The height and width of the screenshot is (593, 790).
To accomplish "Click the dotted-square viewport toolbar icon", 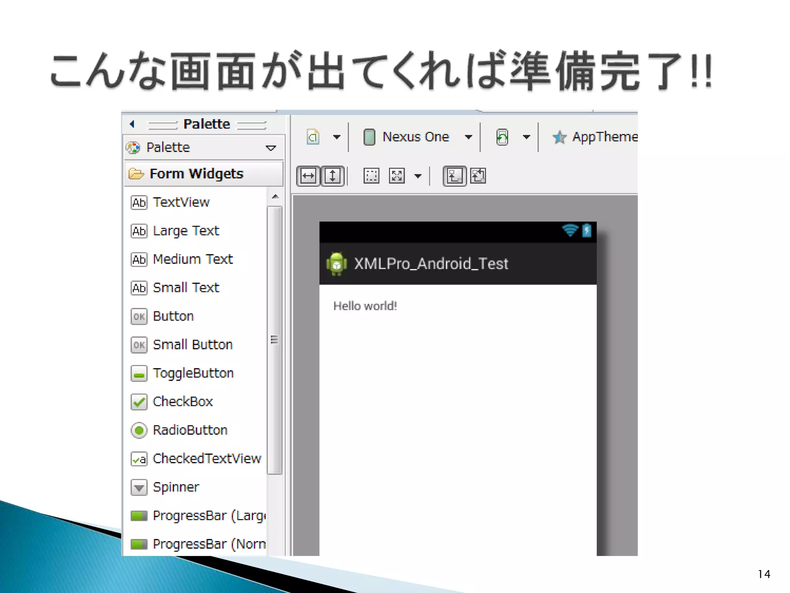I will point(371,176).
